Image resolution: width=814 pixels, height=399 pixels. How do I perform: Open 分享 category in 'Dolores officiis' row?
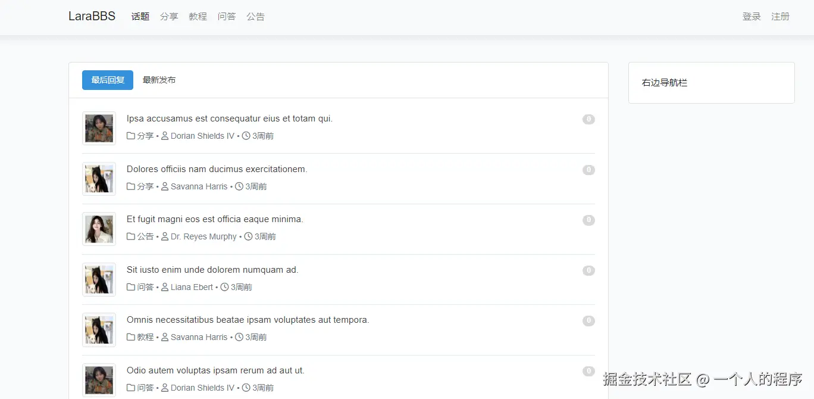coord(145,186)
